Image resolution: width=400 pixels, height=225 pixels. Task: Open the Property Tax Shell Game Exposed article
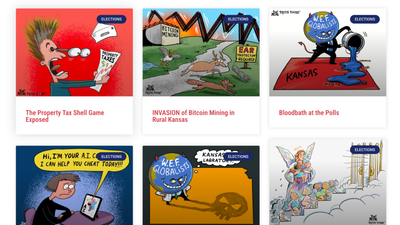[65, 116]
